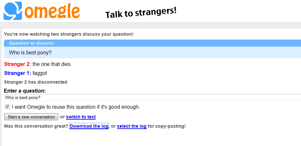Click the 'Was this conversation great?' text
301x146 pixels.
36,126
